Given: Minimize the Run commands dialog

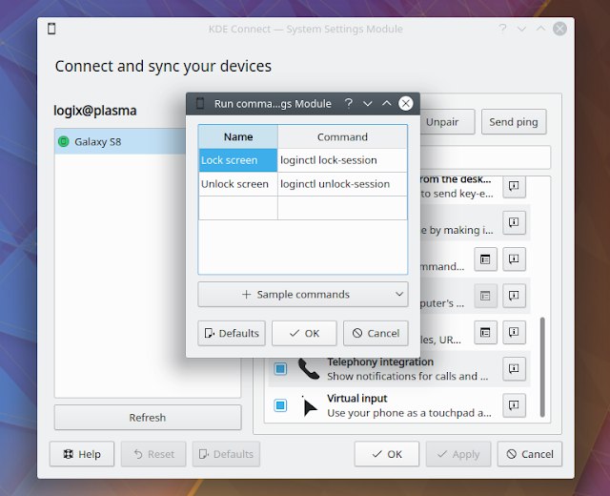Looking at the screenshot, I should [367, 104].
